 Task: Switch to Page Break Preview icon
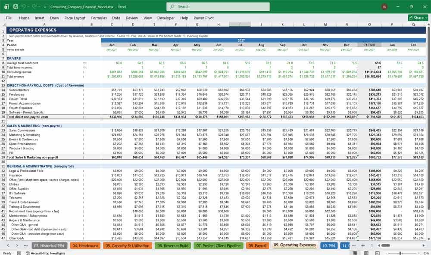tap(378, 253)
